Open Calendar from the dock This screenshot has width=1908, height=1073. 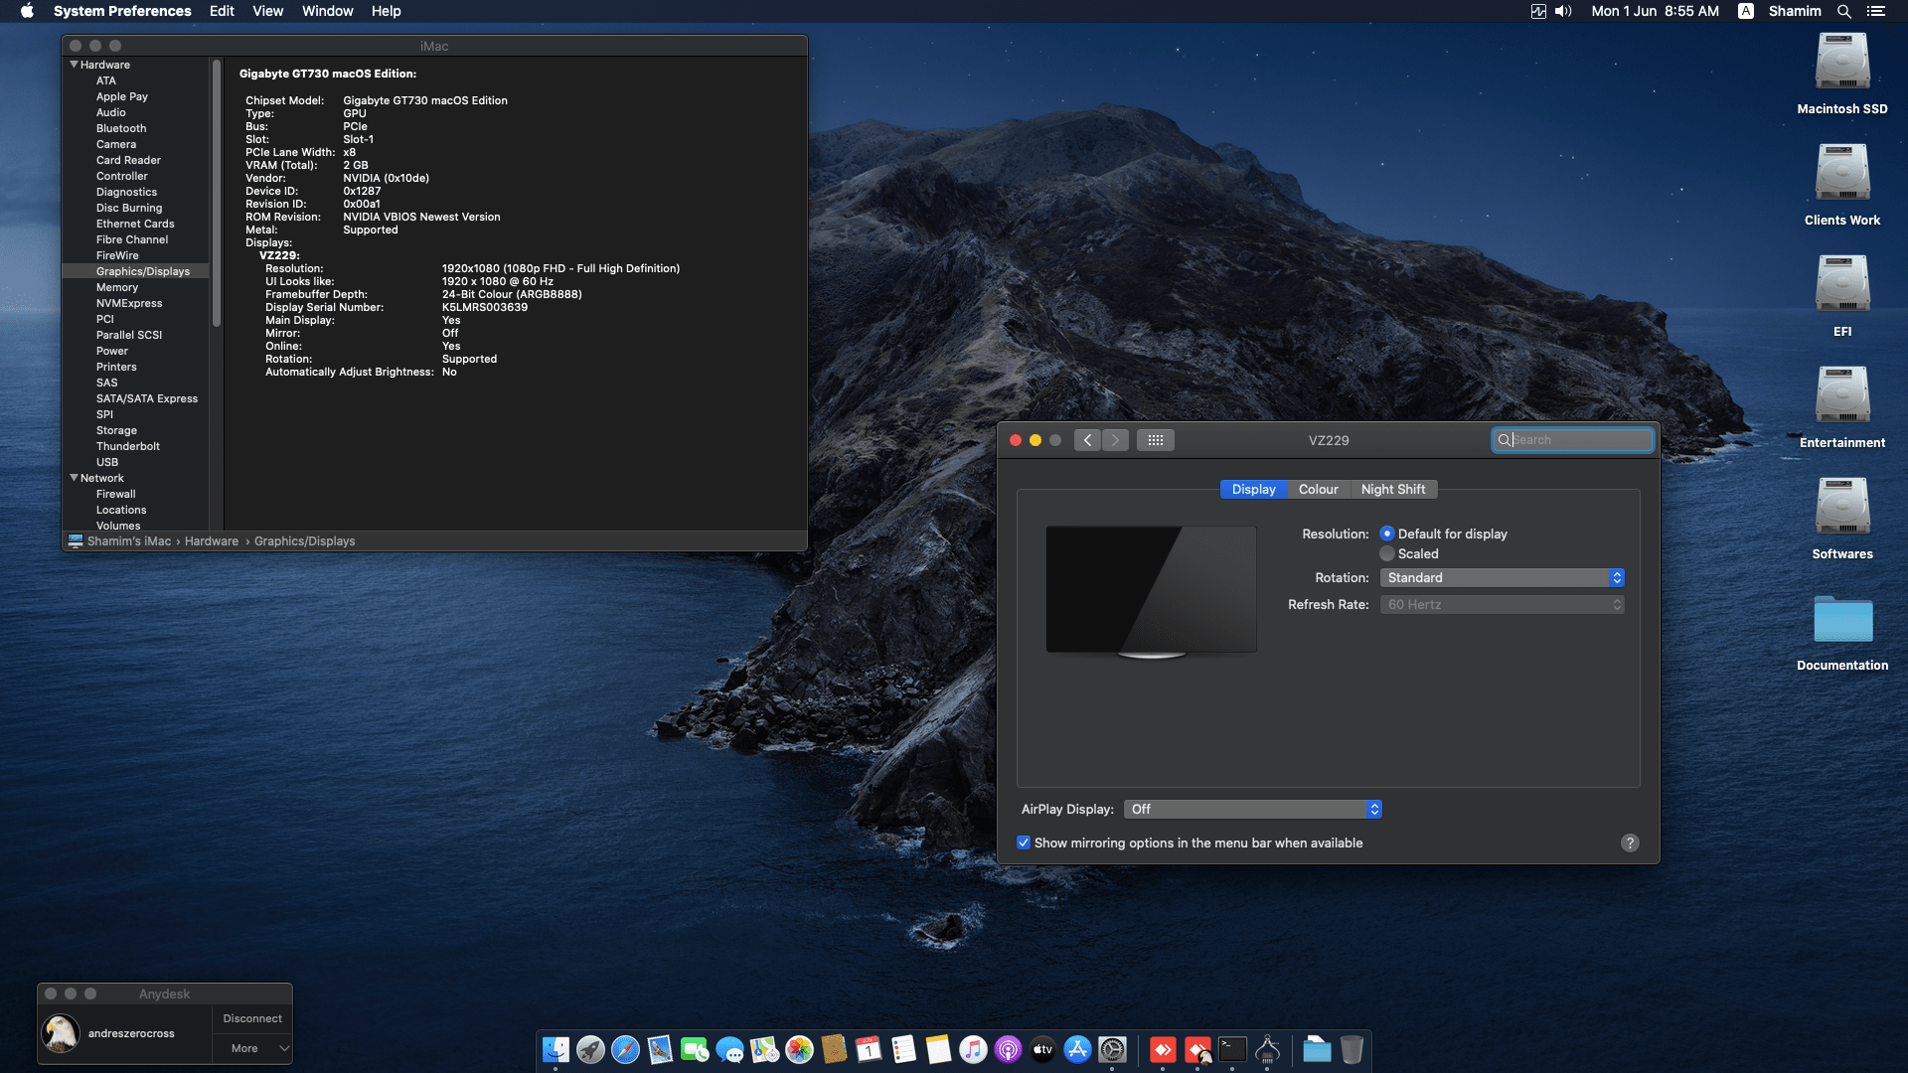point(869,1049)
